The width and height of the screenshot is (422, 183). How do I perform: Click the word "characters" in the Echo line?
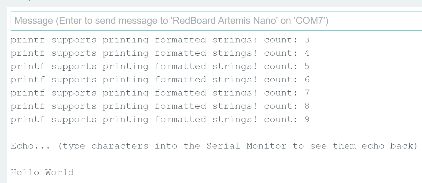click(120, 146)
